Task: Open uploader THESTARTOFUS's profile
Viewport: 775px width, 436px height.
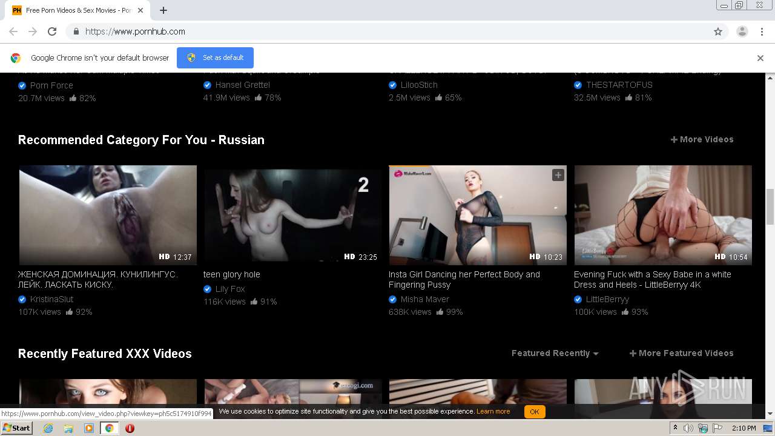Action: point(619,85)
